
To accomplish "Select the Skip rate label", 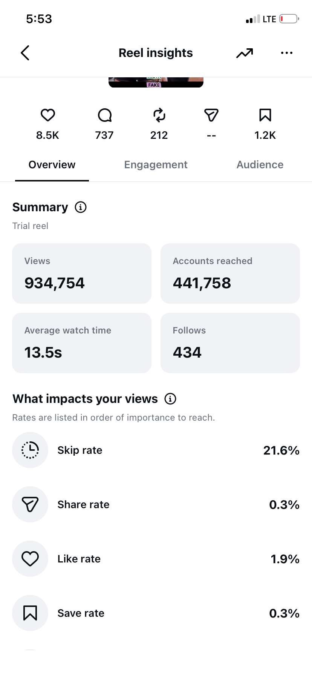I will pyautogui.click(x=80, y=450).
